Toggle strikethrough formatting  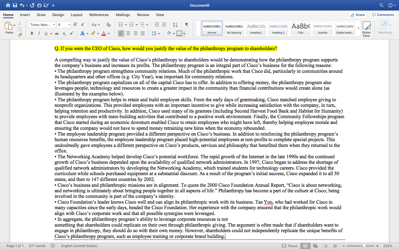(57, 33)
